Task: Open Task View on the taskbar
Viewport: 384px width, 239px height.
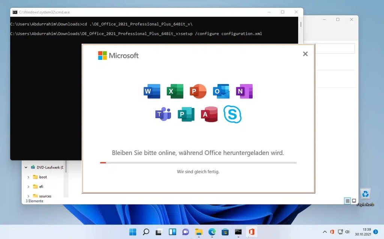Action: coord(159,232)
